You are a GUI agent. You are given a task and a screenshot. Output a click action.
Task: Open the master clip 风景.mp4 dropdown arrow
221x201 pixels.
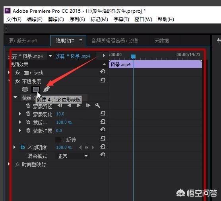click(50, 56)
